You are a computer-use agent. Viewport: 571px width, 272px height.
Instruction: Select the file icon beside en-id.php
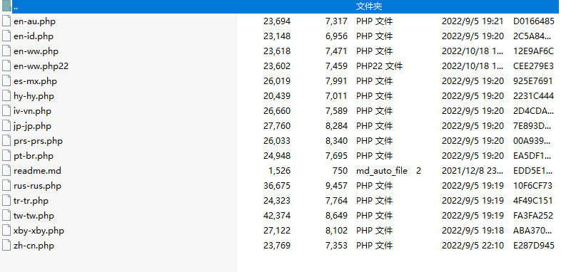(x=6, y=36)
